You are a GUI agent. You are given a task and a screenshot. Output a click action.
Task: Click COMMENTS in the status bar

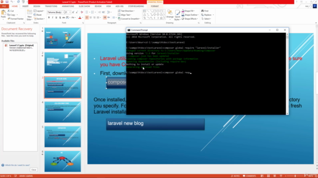pos(249,176)
